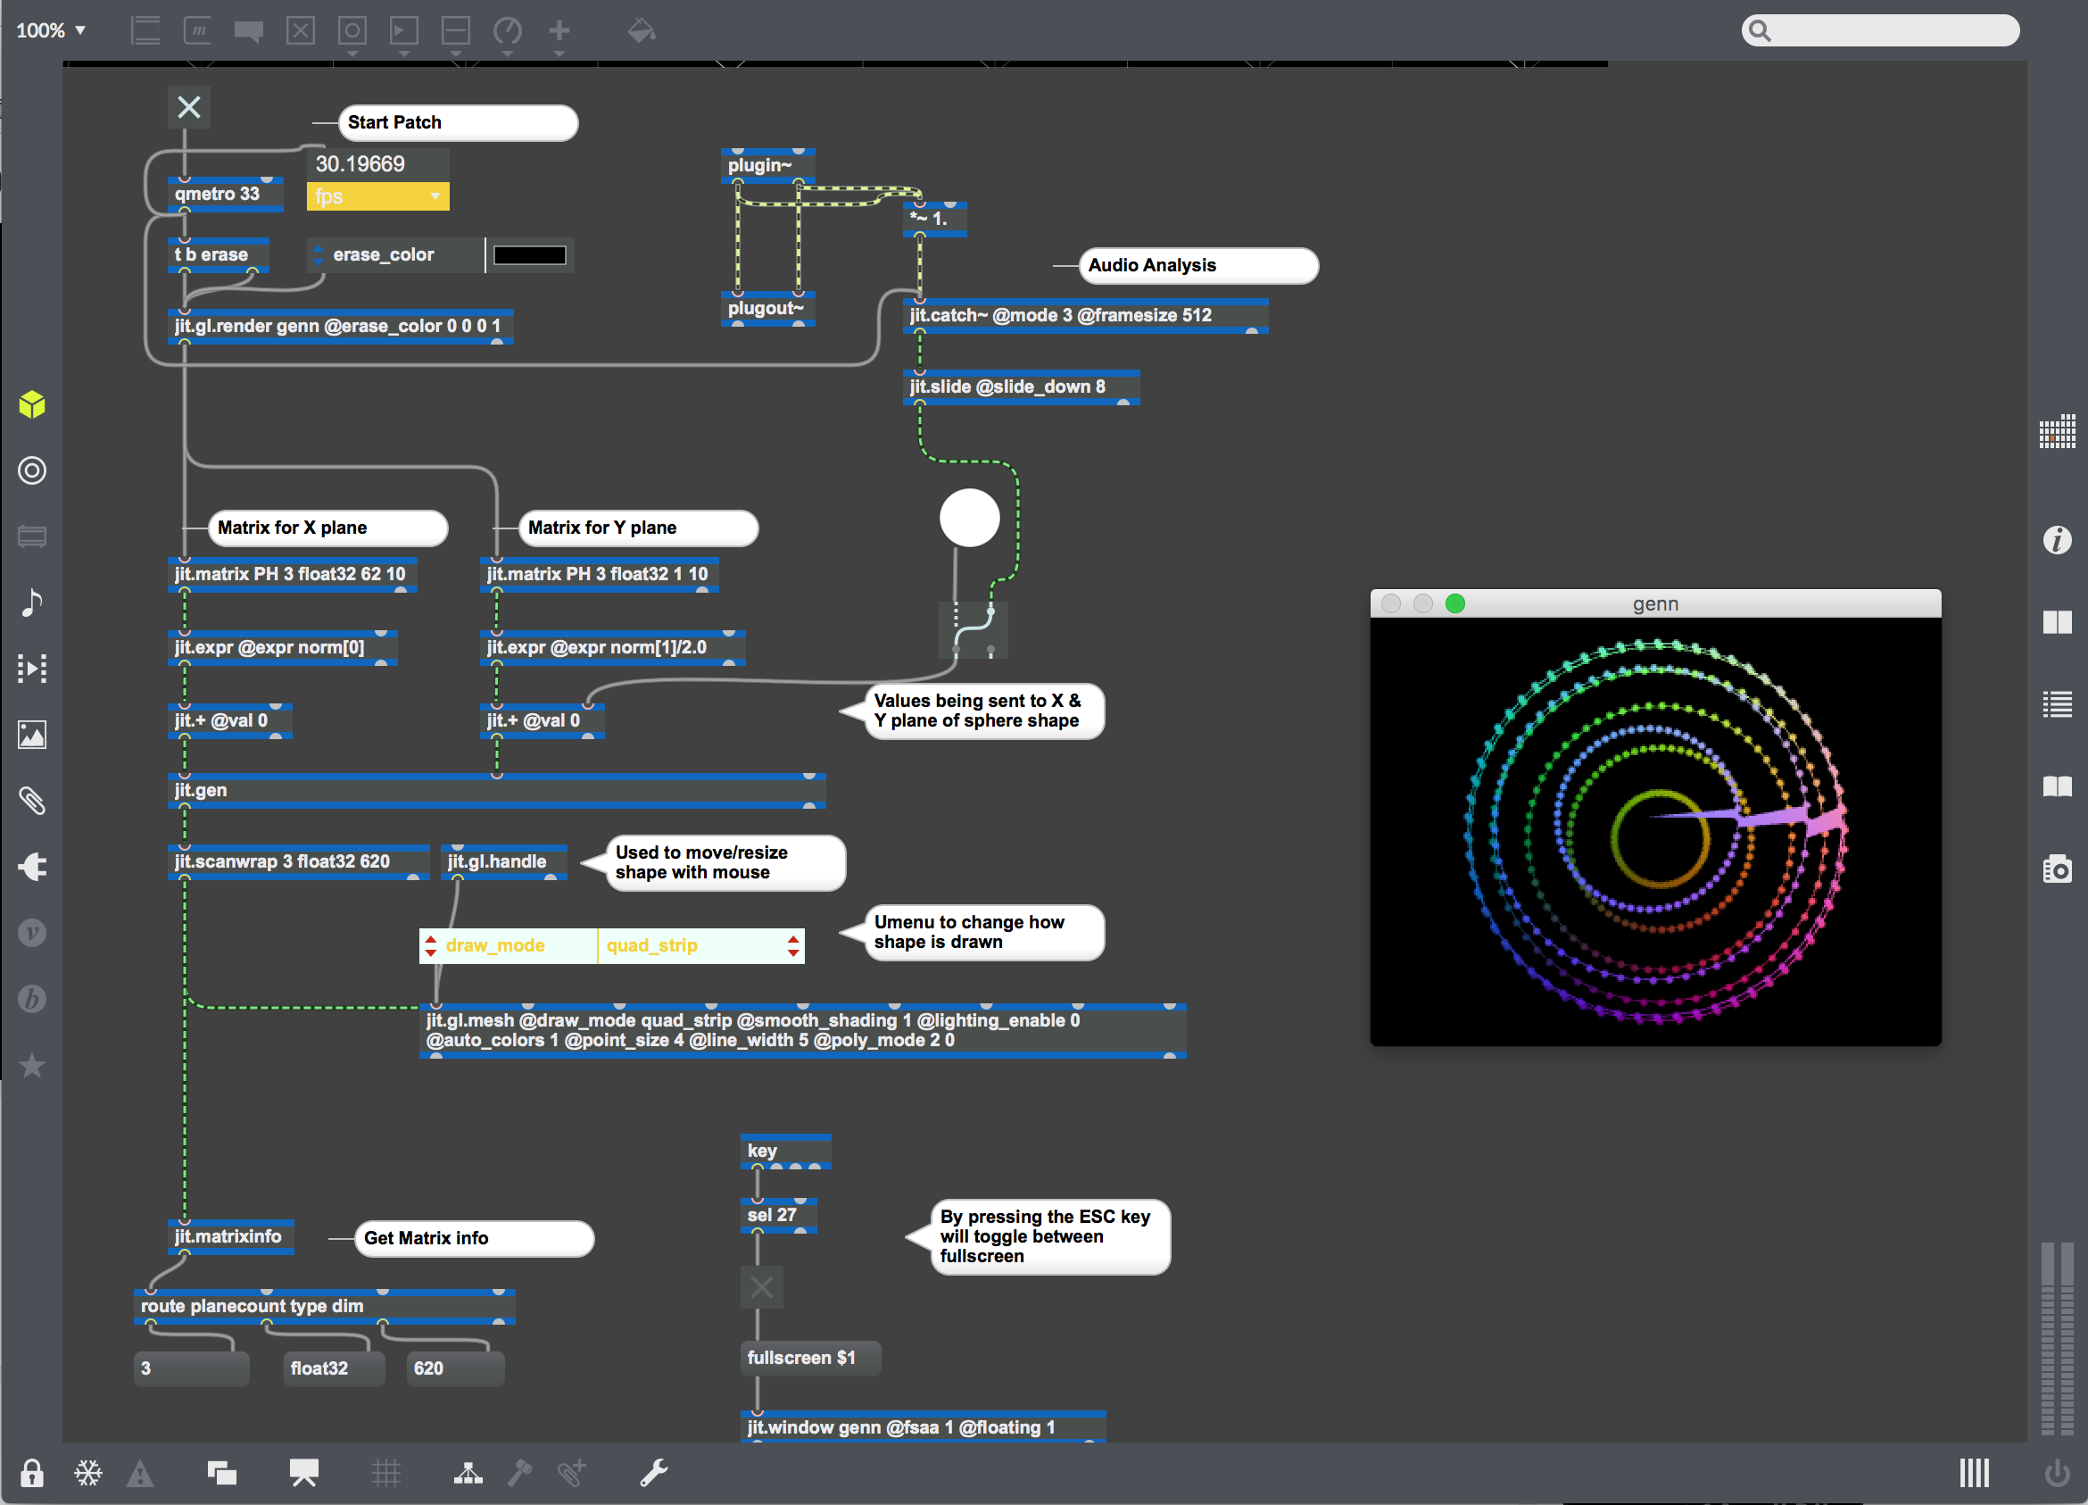The width and height of the screenshot is (2088, 1505).
Task: Open the object browser cube icon
Action: click(x=32, y=404)
